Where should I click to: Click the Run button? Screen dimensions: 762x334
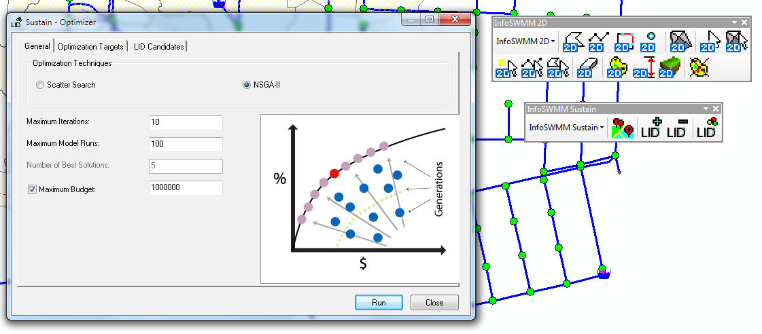click(x=379, y=303)
